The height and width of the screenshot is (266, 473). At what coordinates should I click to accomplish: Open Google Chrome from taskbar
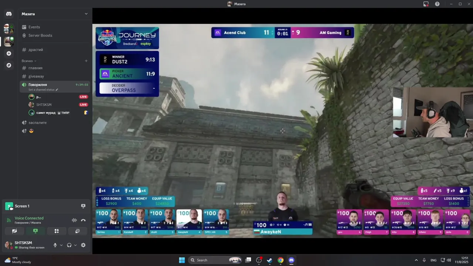click(280, 260)
